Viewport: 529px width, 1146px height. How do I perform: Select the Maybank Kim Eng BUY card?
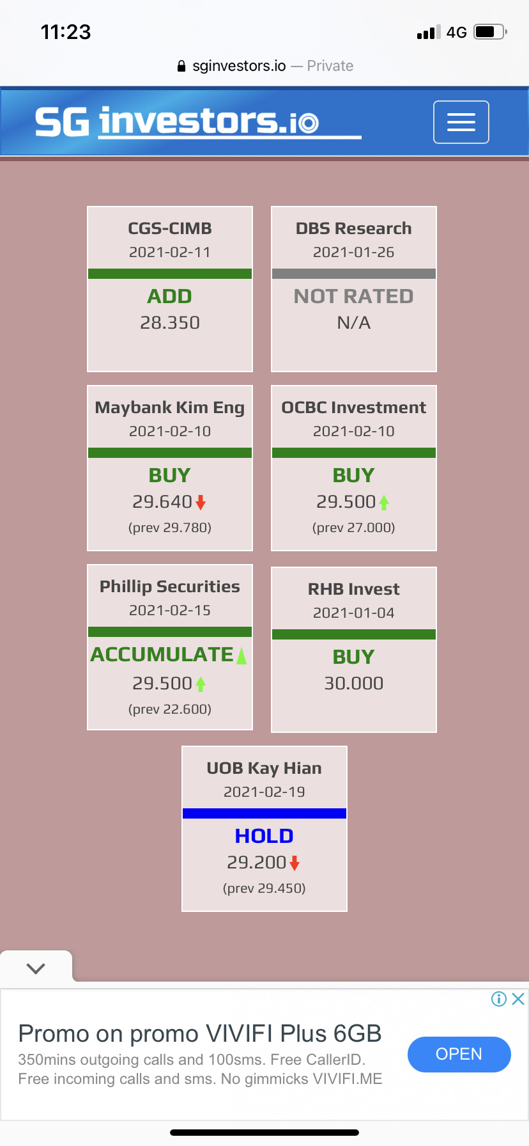click(x=170, y=475)
